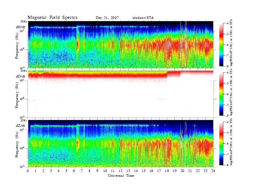Select the 'dD/dt' panel label
Screen dimensions: 254x196
pos(21,76)
